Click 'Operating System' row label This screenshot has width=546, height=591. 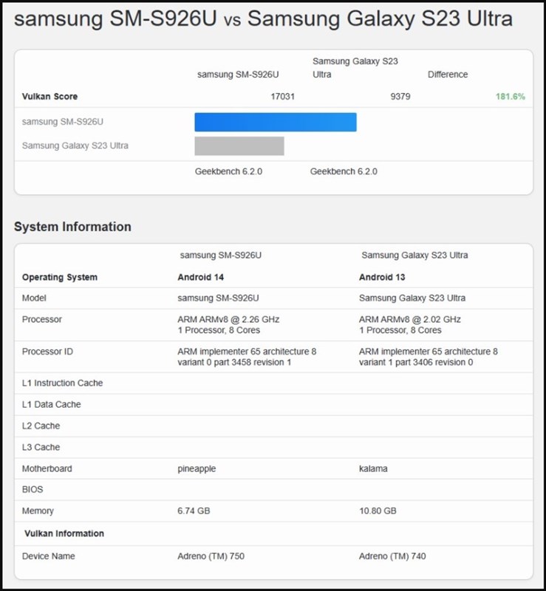pyautogui.click(x=60, y=278)
